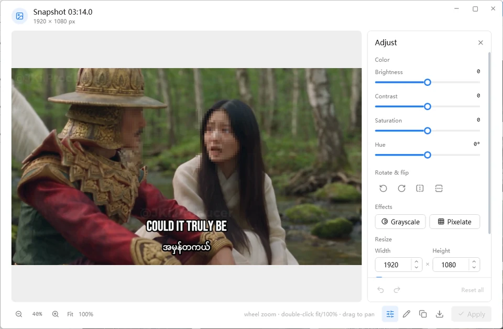503x329 pixels.
Task: Rotate image counterclockwise
Action: tap(383, 189)
